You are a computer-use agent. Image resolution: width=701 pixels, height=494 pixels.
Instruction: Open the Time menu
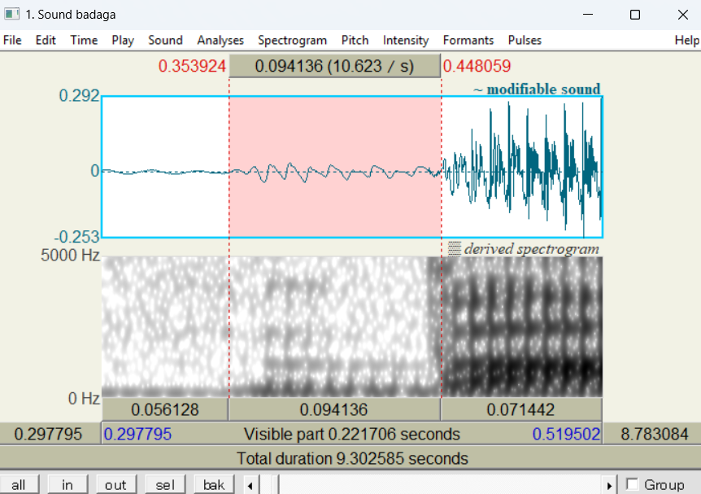click(84, 40)
